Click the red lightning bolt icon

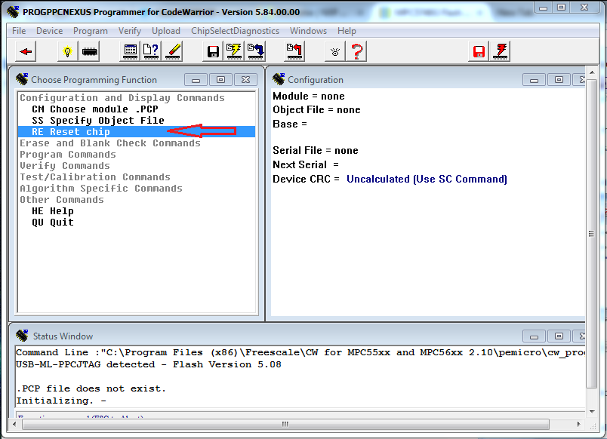point(500,51)
